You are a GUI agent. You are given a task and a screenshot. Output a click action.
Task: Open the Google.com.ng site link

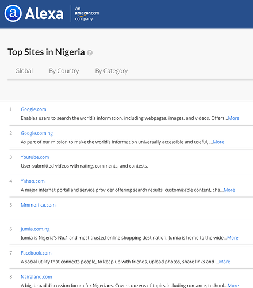[37, 133]
